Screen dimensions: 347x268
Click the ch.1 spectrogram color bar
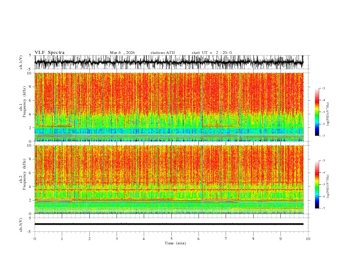pos(317,112)
